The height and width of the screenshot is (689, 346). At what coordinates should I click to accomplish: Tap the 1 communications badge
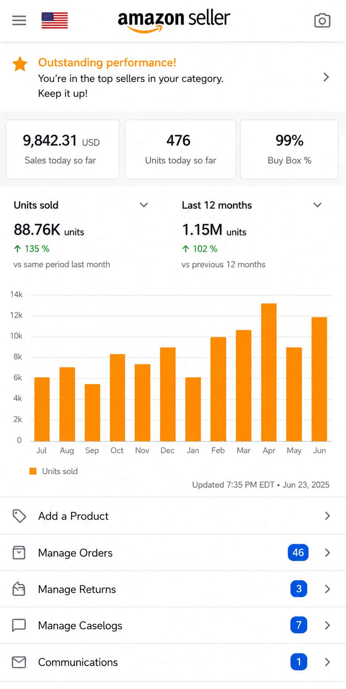(x=299, y=662)
